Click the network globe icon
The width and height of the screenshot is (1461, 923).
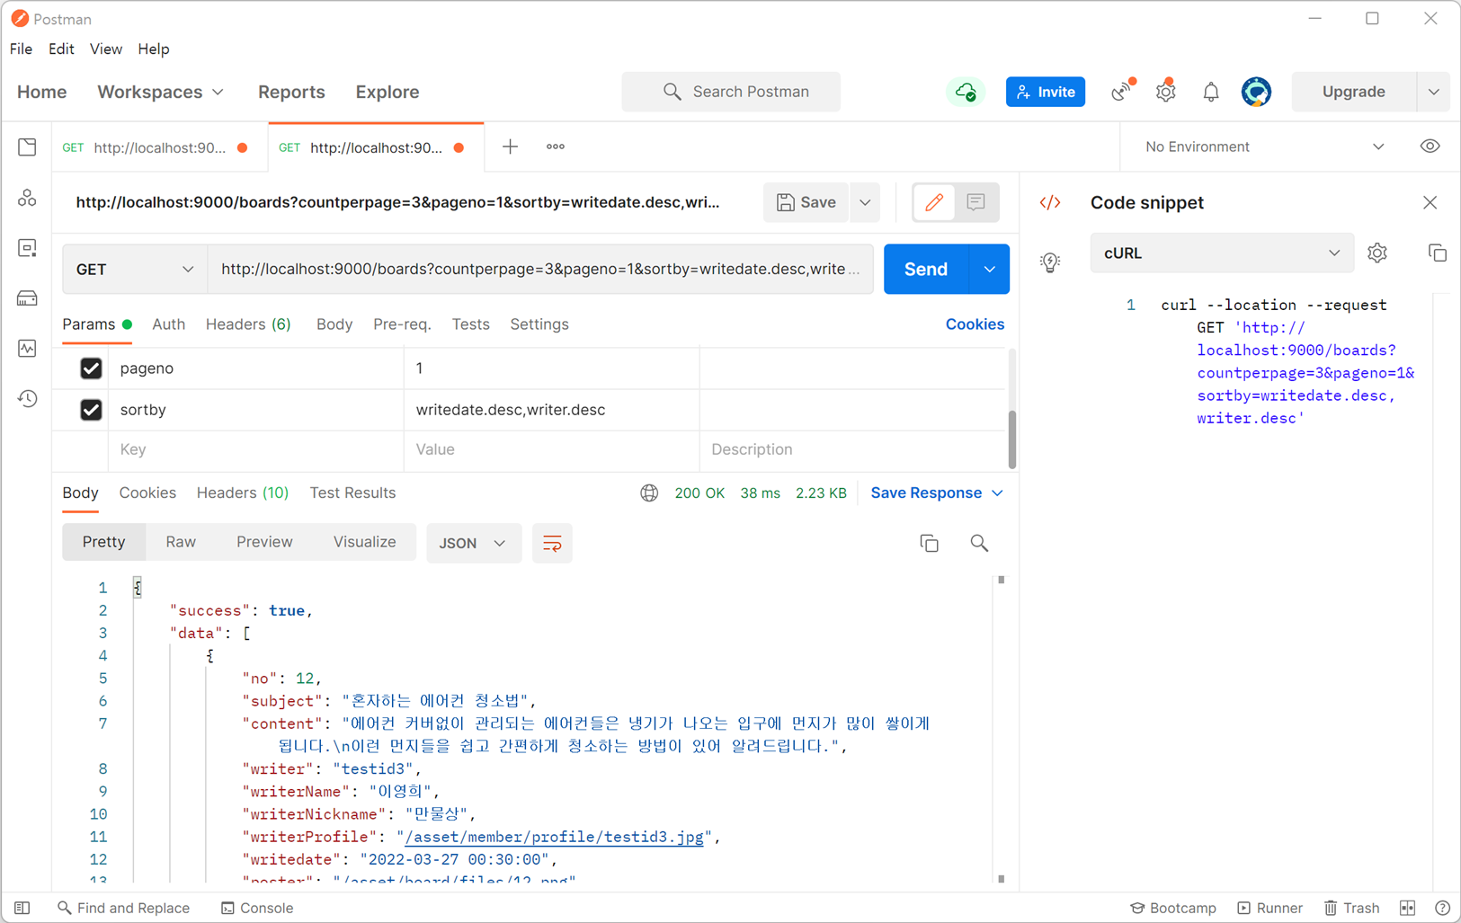point(649,493)
